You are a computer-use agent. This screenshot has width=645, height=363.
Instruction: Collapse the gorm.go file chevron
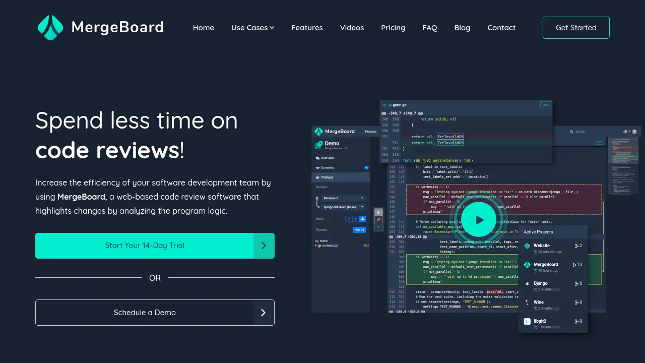[383, 105]
